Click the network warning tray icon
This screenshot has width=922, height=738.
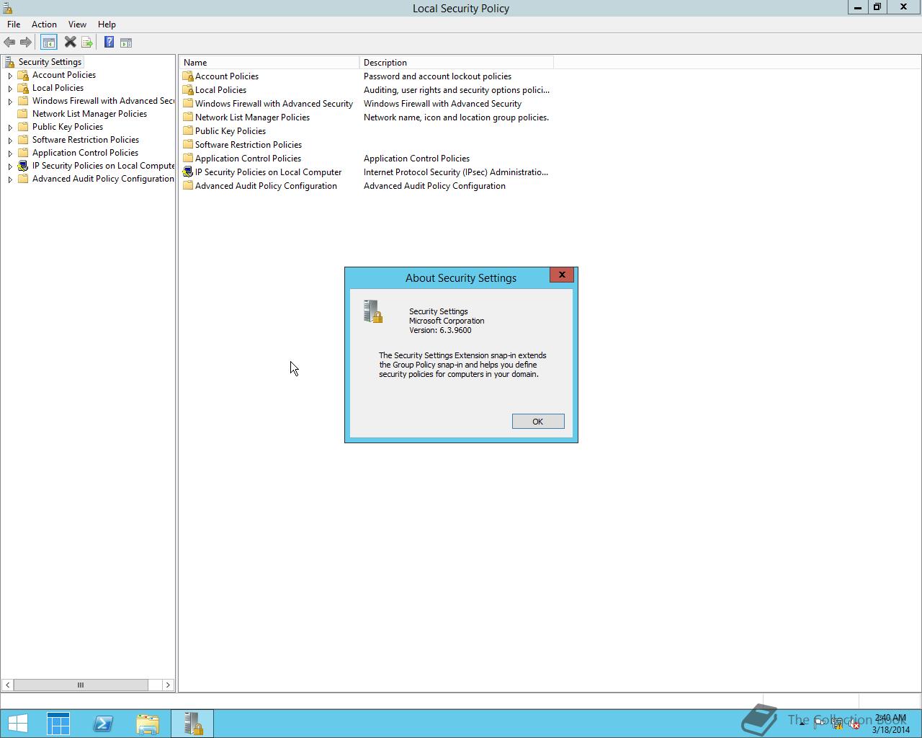[837, 724]
